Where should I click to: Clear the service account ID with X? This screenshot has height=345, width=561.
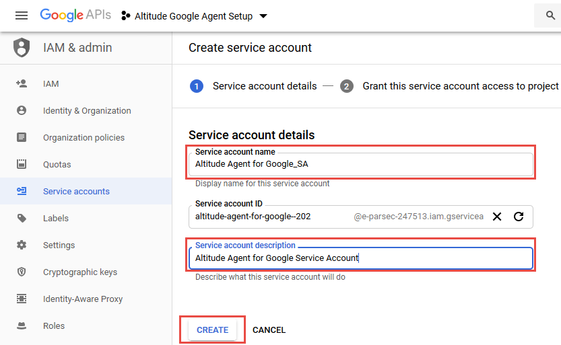[497, 217]
